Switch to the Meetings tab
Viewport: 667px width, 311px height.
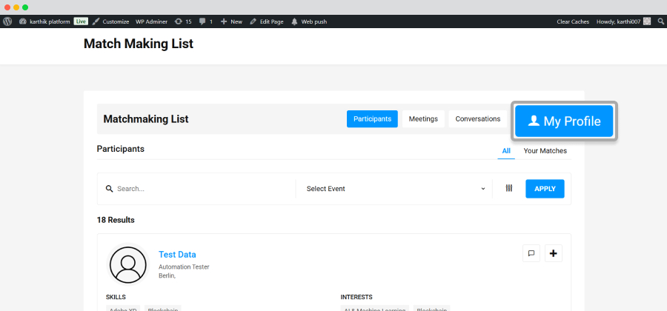point(423,119)
